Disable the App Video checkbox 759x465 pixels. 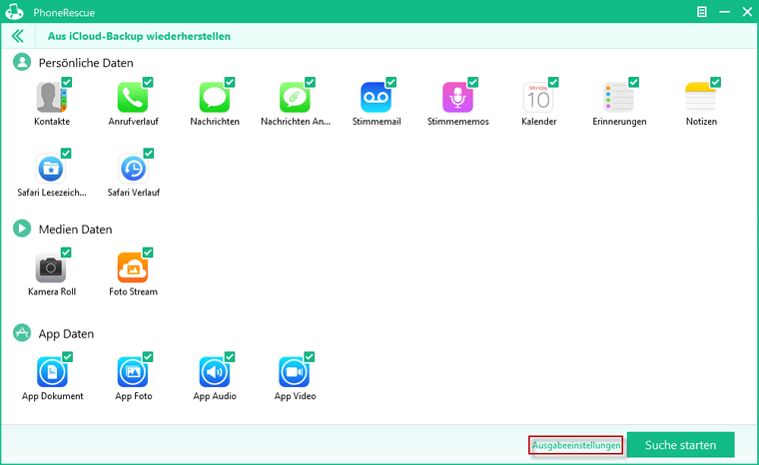[310, 357]
